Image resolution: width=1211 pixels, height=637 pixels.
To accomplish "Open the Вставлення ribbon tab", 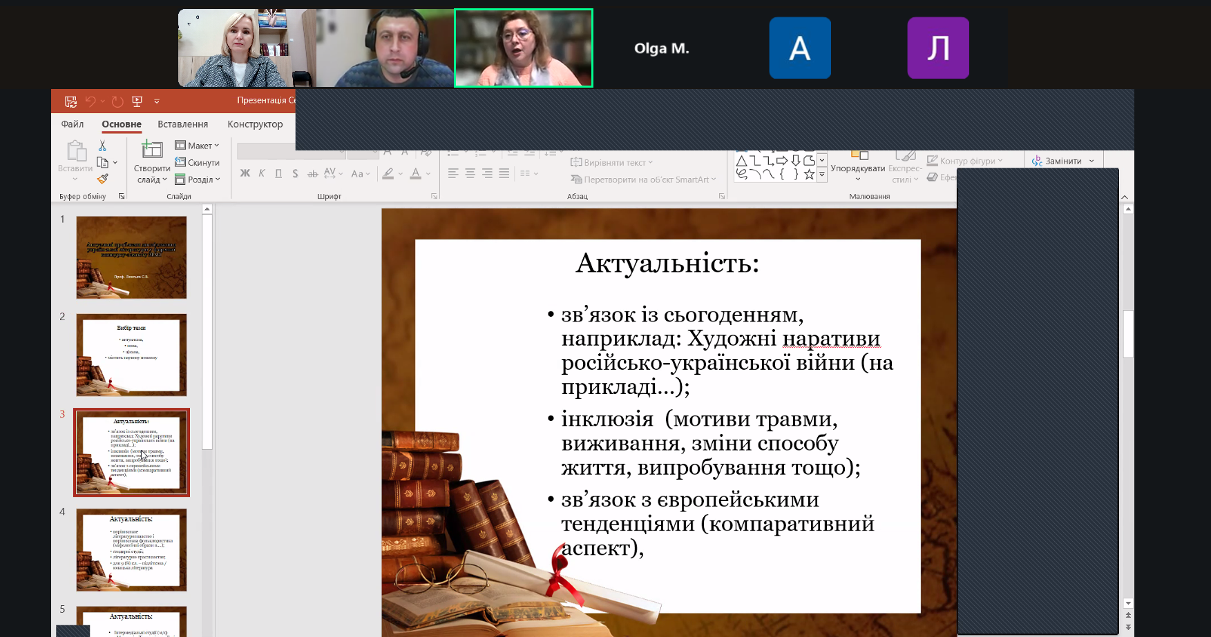I will (x=182, y=124).
